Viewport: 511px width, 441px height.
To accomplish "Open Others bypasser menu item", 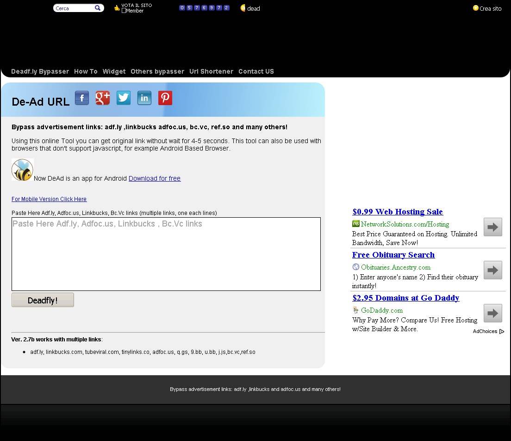I will (157, 71).
